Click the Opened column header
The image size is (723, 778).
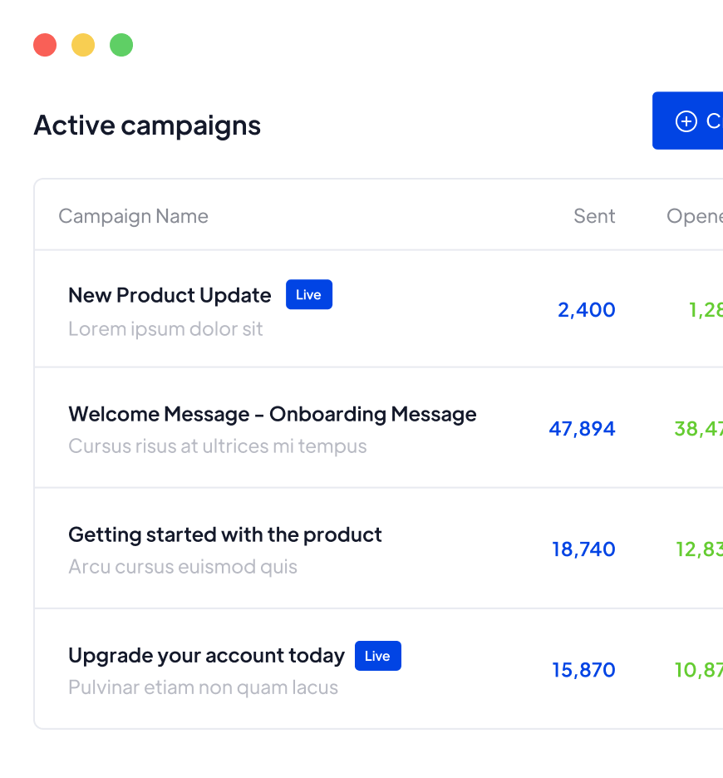click(x=695, y=216)
